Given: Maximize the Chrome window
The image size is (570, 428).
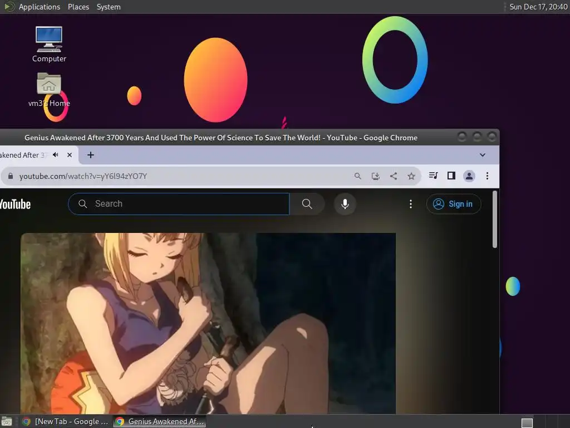Looking at the screenshot, I should click(x=477, y=137).
